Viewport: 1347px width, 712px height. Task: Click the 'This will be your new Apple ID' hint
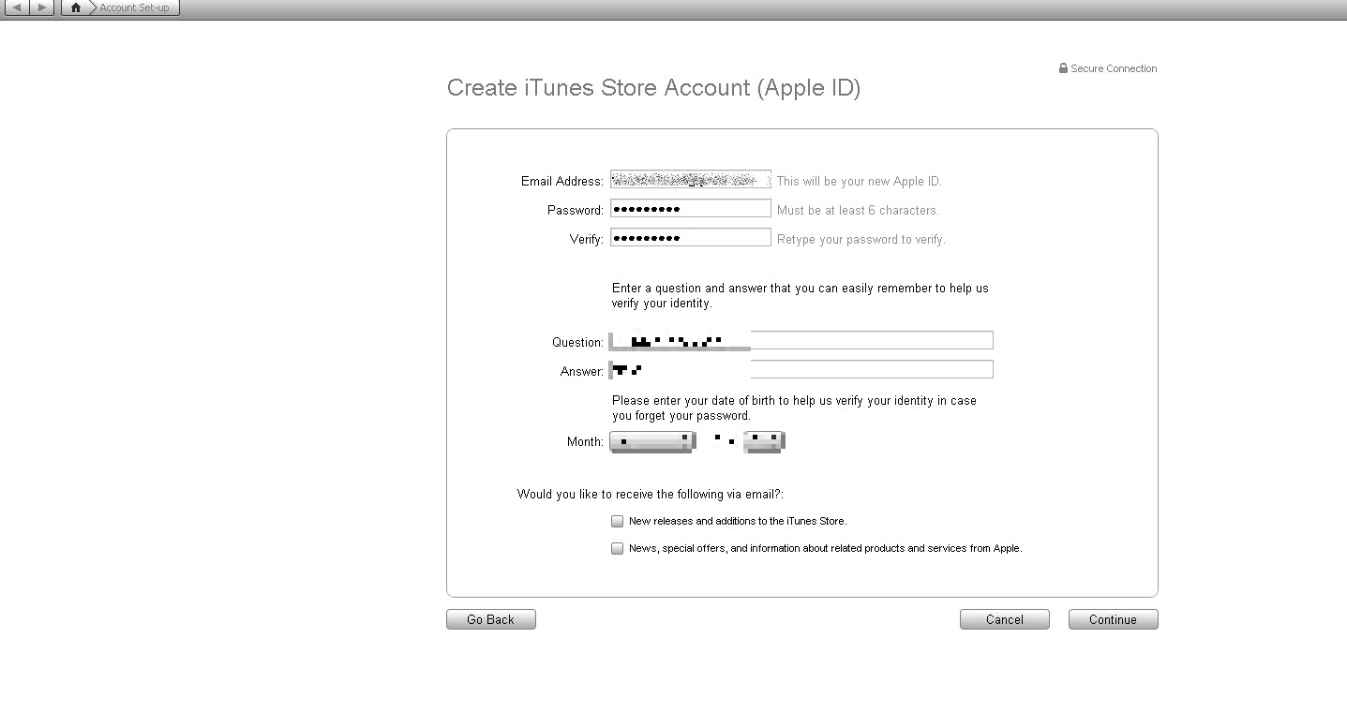[x=859, y=182]
